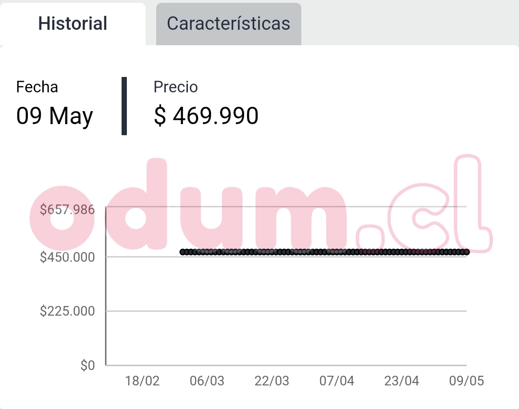Click the 07/04 x-axis date label
The image size is (519, 409).
click(x=337, y=381)
